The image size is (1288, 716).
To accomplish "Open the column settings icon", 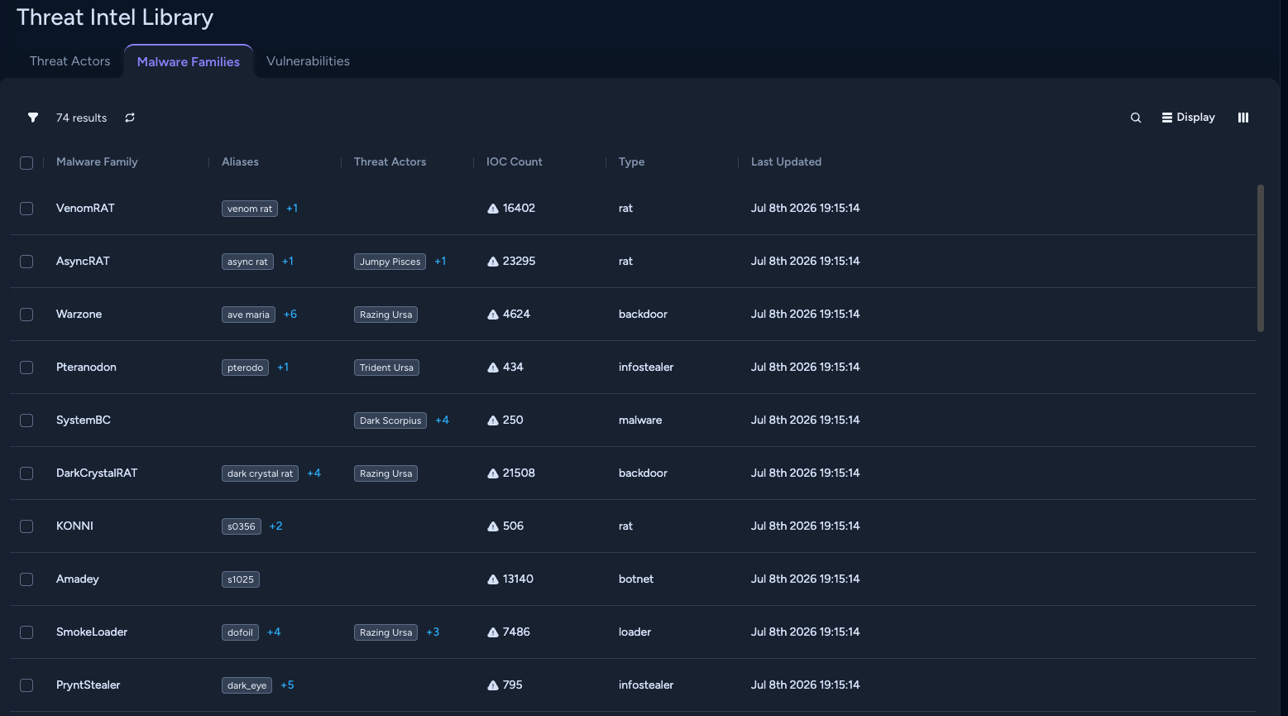I will point(1243,118).
